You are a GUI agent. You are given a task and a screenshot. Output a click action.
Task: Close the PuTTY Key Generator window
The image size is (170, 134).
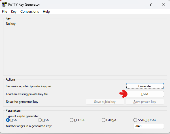pos(163,4)
